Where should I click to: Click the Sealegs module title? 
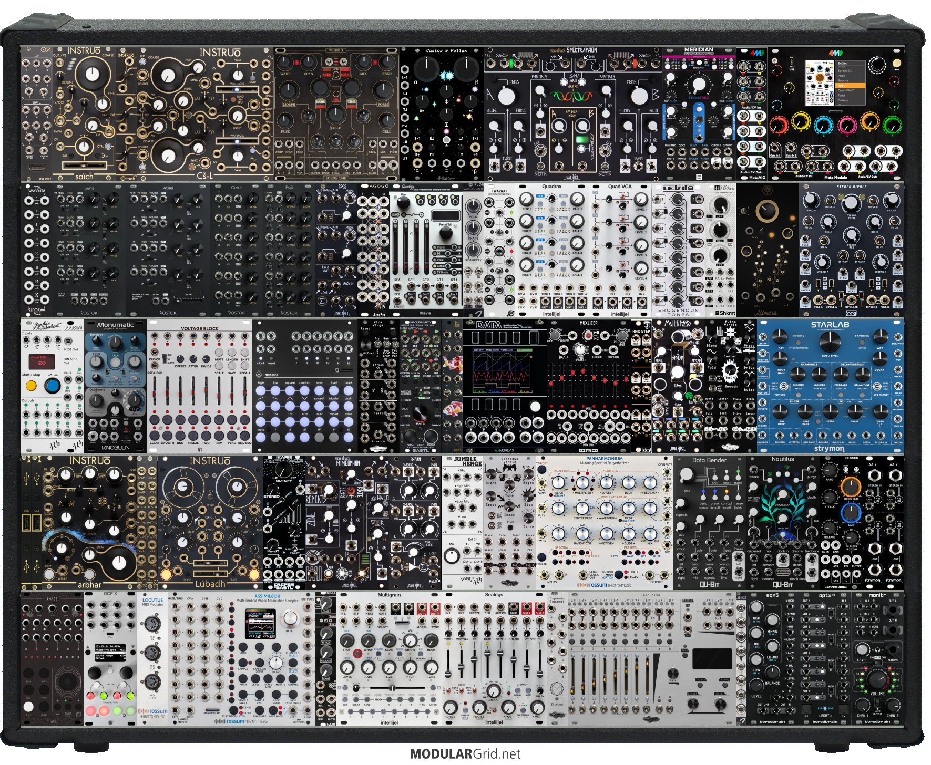(x=494, y=595)
